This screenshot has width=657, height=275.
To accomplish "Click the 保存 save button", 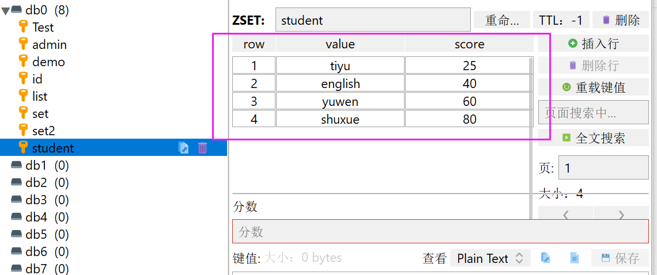I will pyautogui.click(x=620, y=258).
